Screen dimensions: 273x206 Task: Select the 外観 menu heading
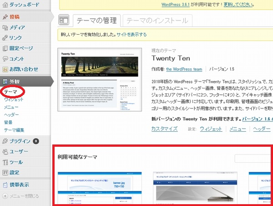15,82
